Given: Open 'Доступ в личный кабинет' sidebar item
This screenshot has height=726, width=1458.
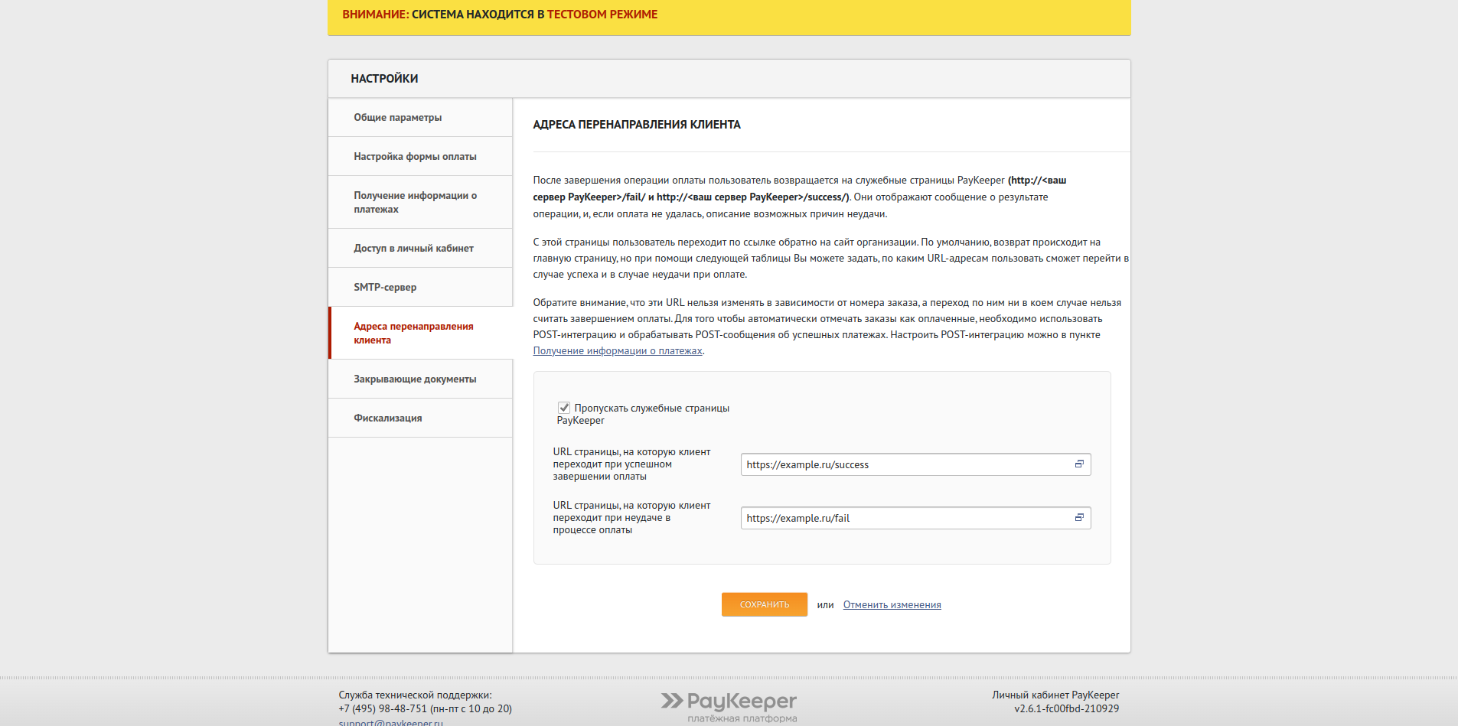Looking at the screenshot, I should coord(413,249).
